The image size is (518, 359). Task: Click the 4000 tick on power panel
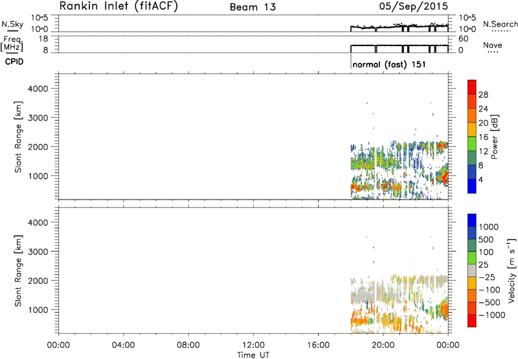click(38, 89)
